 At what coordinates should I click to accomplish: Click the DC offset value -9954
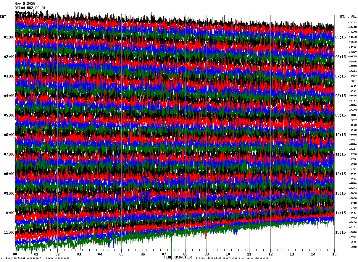[x=353, y=62]
